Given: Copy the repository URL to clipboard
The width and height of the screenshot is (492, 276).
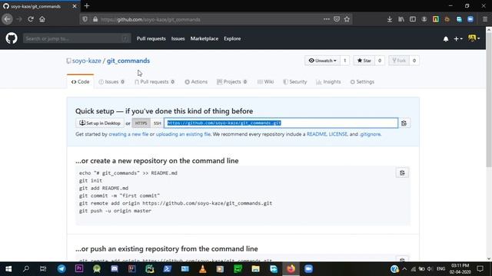Looking at the screenshot, I should coord(404,123).
